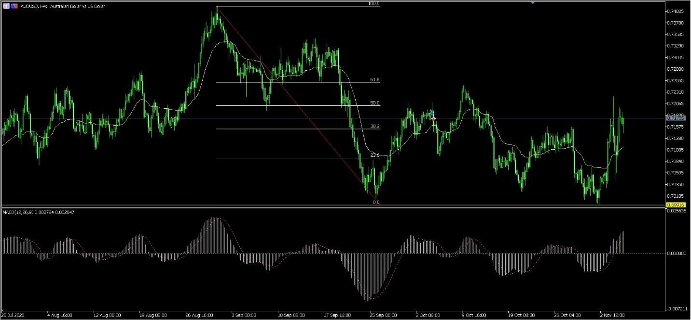Click the 9 Oct 16:00 time label

[x=475, y=316]
